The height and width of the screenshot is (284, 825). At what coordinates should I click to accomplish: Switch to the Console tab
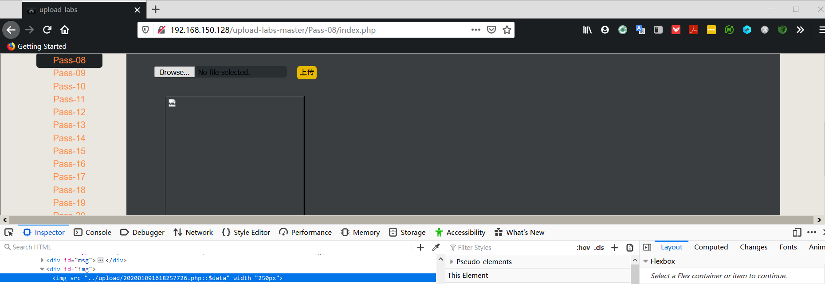point(93,232)
